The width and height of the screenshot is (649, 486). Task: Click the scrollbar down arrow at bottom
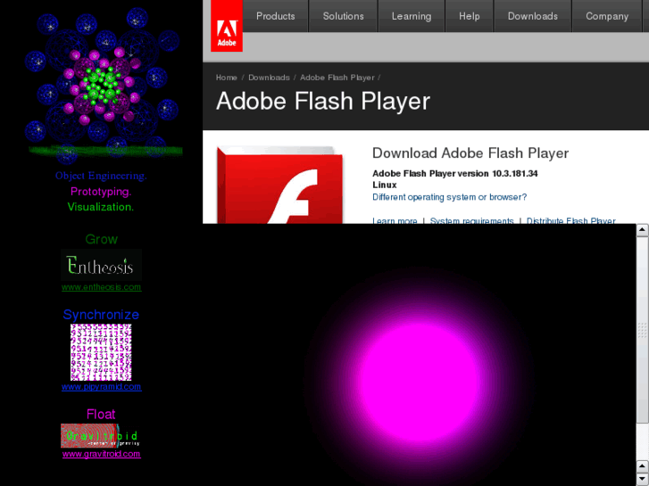pyautogui.click(x=643, y=479)
